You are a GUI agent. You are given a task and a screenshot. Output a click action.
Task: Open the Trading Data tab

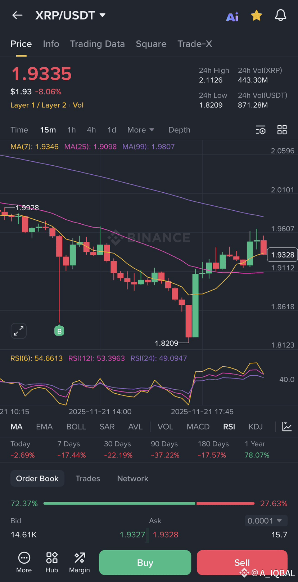tap(98, 44)
